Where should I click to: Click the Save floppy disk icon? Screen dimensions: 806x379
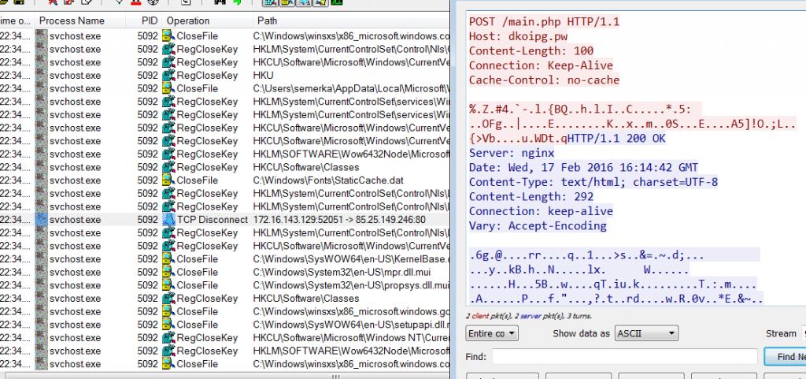17,3
